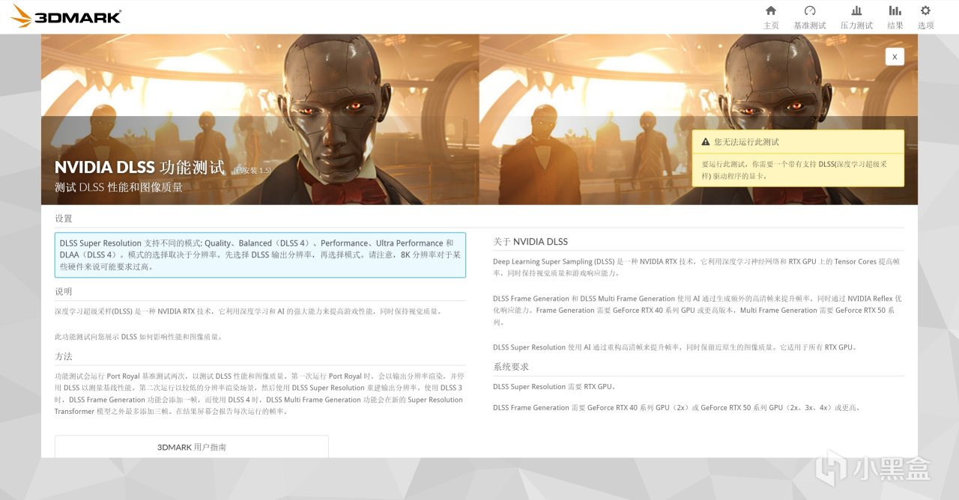Viewport: 959px width, 500px height.
Task: Click the DLSS Super Resolution 需要 RTX GPU line
Action: point(554,387)
